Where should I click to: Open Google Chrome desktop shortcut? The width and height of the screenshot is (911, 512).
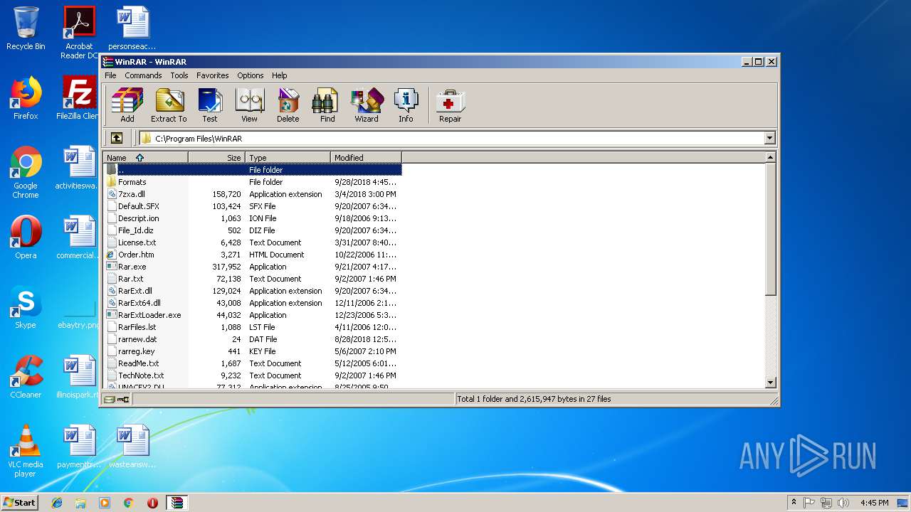pyautogui.click(x=26, y=172)
